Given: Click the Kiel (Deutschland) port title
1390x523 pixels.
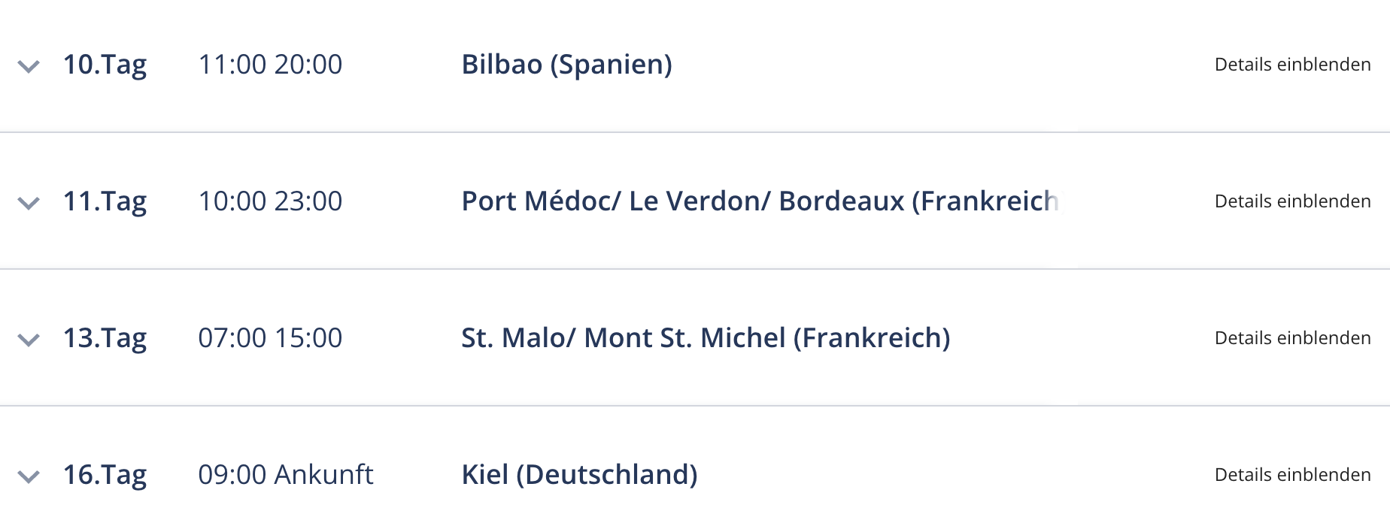Looking at the screenshot, I should [x=579, y=475].
